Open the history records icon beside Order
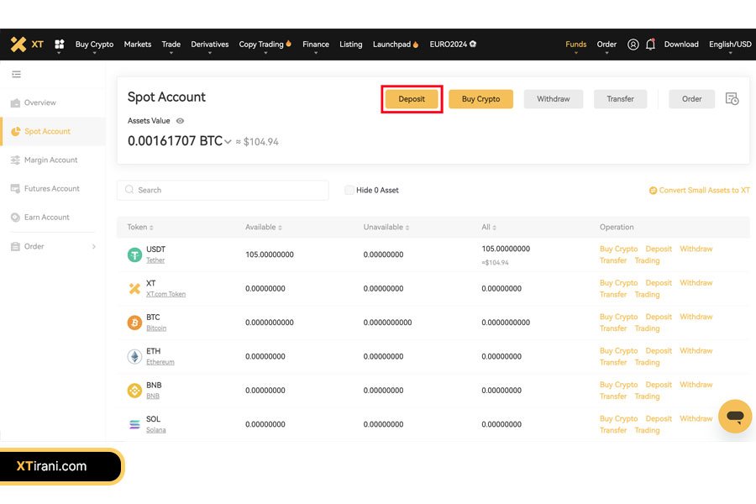756x504 pixels. [x=732, y=99]
